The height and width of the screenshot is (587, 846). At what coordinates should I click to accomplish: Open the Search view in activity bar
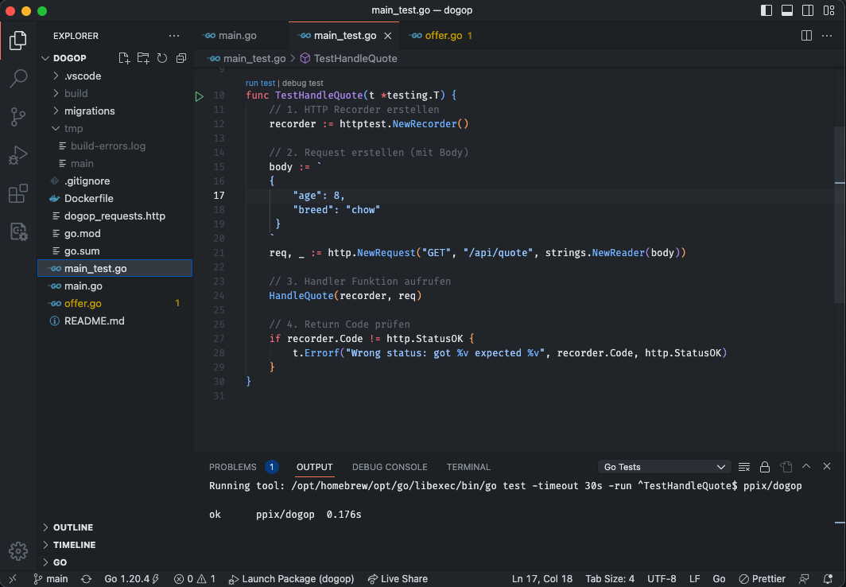pos(17,79)
